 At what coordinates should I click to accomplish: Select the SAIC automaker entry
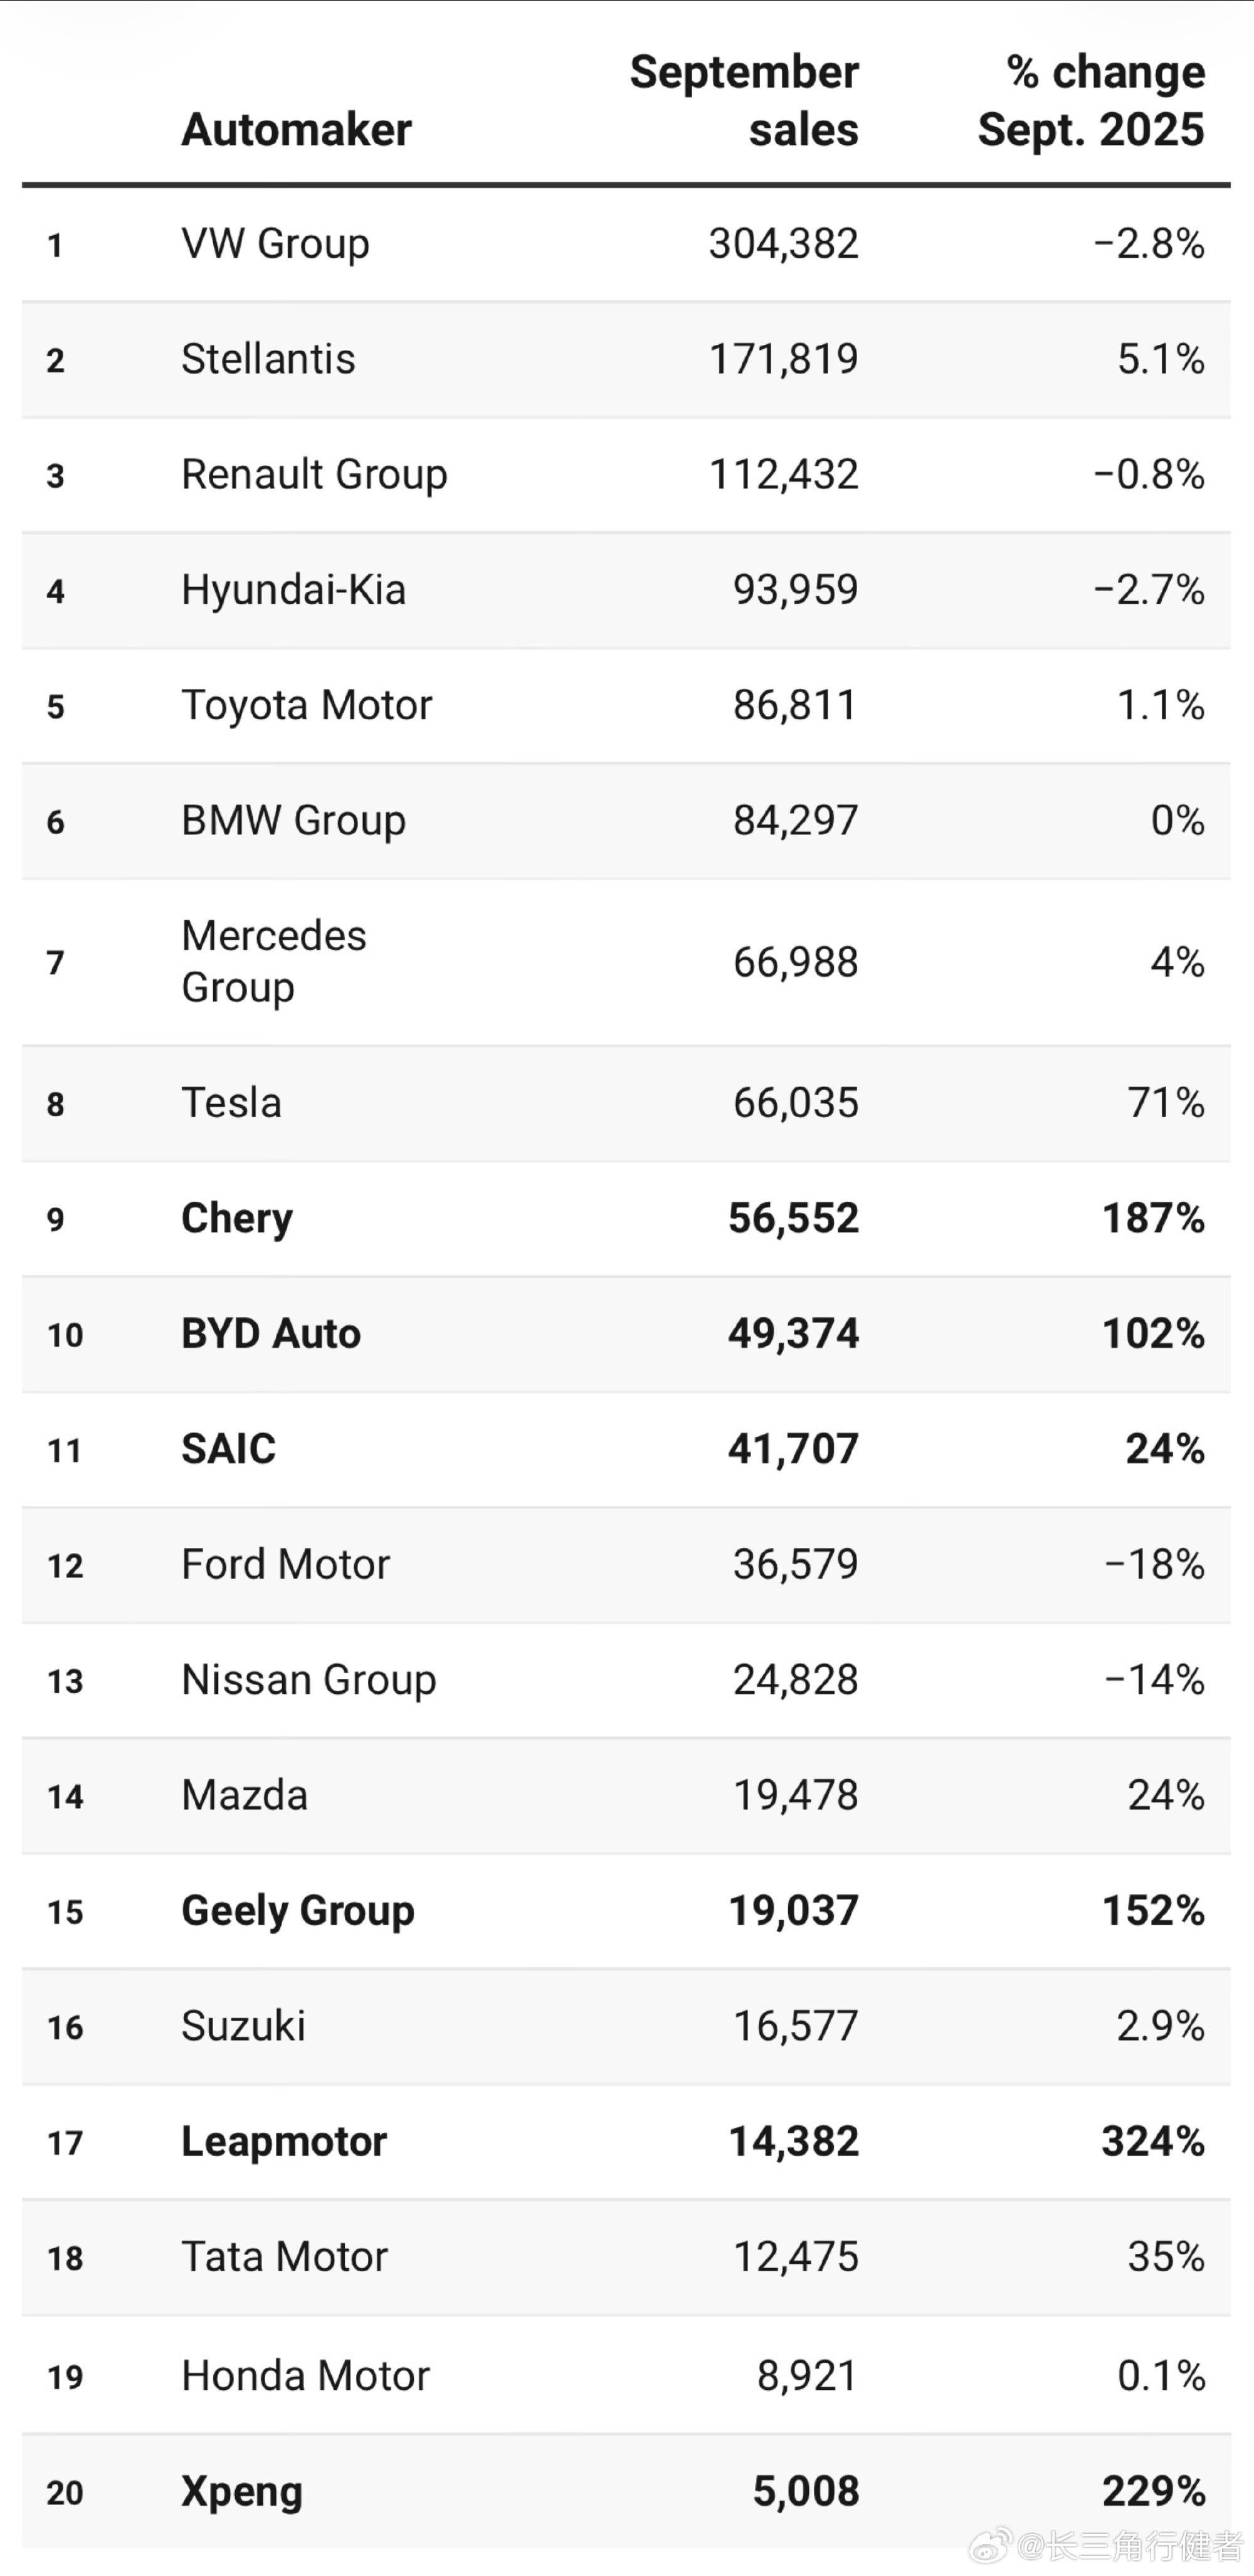(228, 1449)
